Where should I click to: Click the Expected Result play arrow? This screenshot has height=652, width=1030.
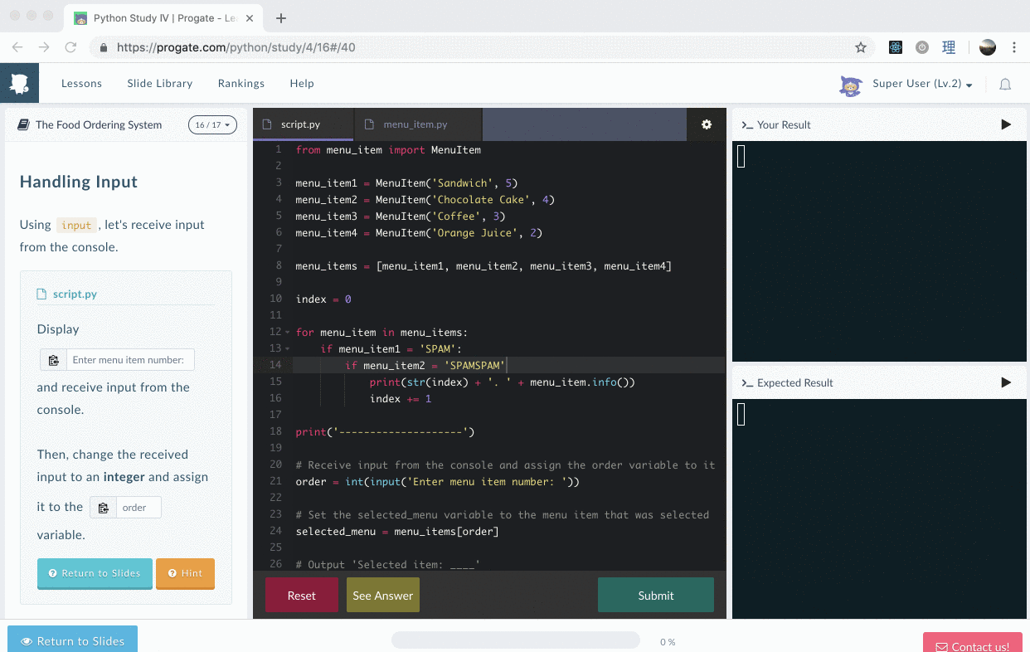1005,382
